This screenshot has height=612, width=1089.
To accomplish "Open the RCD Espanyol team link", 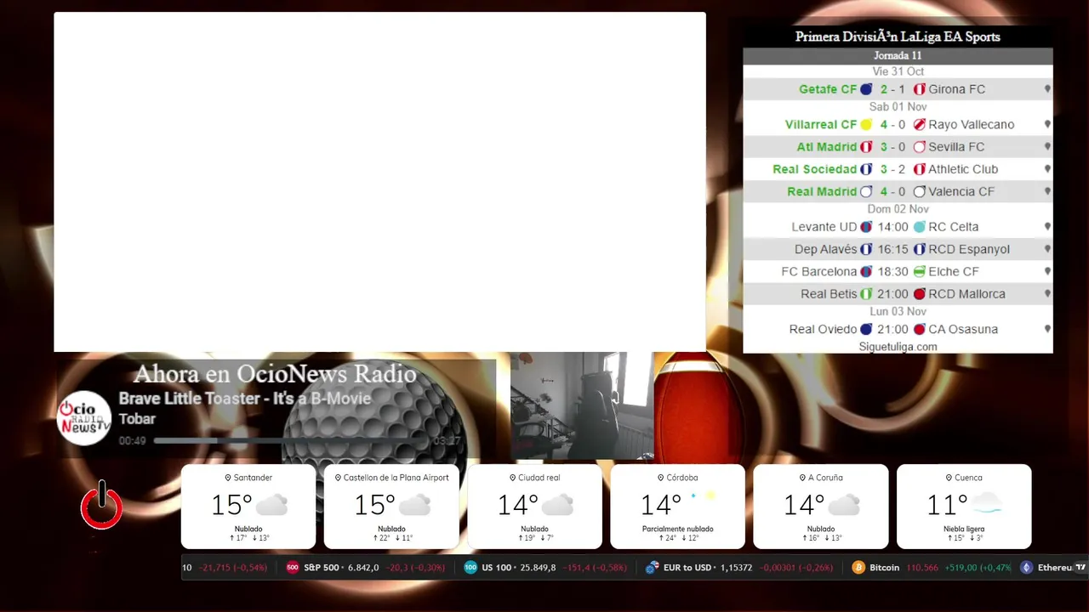I will (969, 249).
